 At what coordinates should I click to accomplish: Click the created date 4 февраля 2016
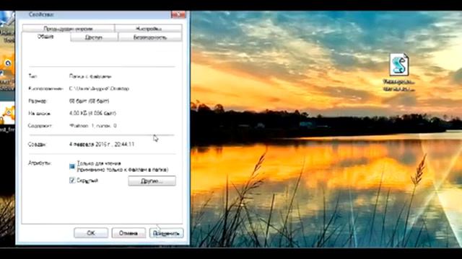coord(102,144)
